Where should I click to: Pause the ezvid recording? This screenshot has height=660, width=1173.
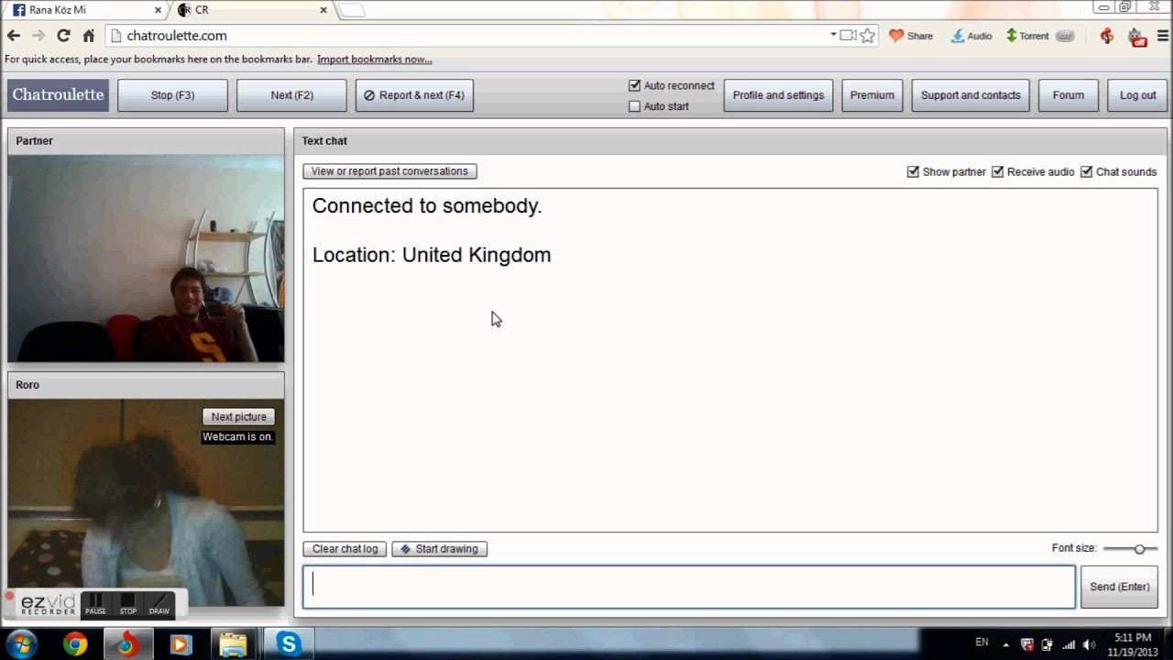(x=95, y=605)
